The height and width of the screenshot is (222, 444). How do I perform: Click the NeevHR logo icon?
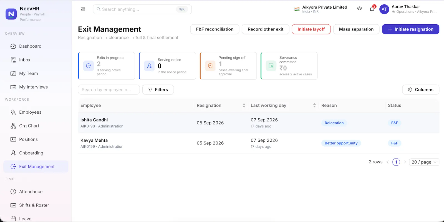11,14
